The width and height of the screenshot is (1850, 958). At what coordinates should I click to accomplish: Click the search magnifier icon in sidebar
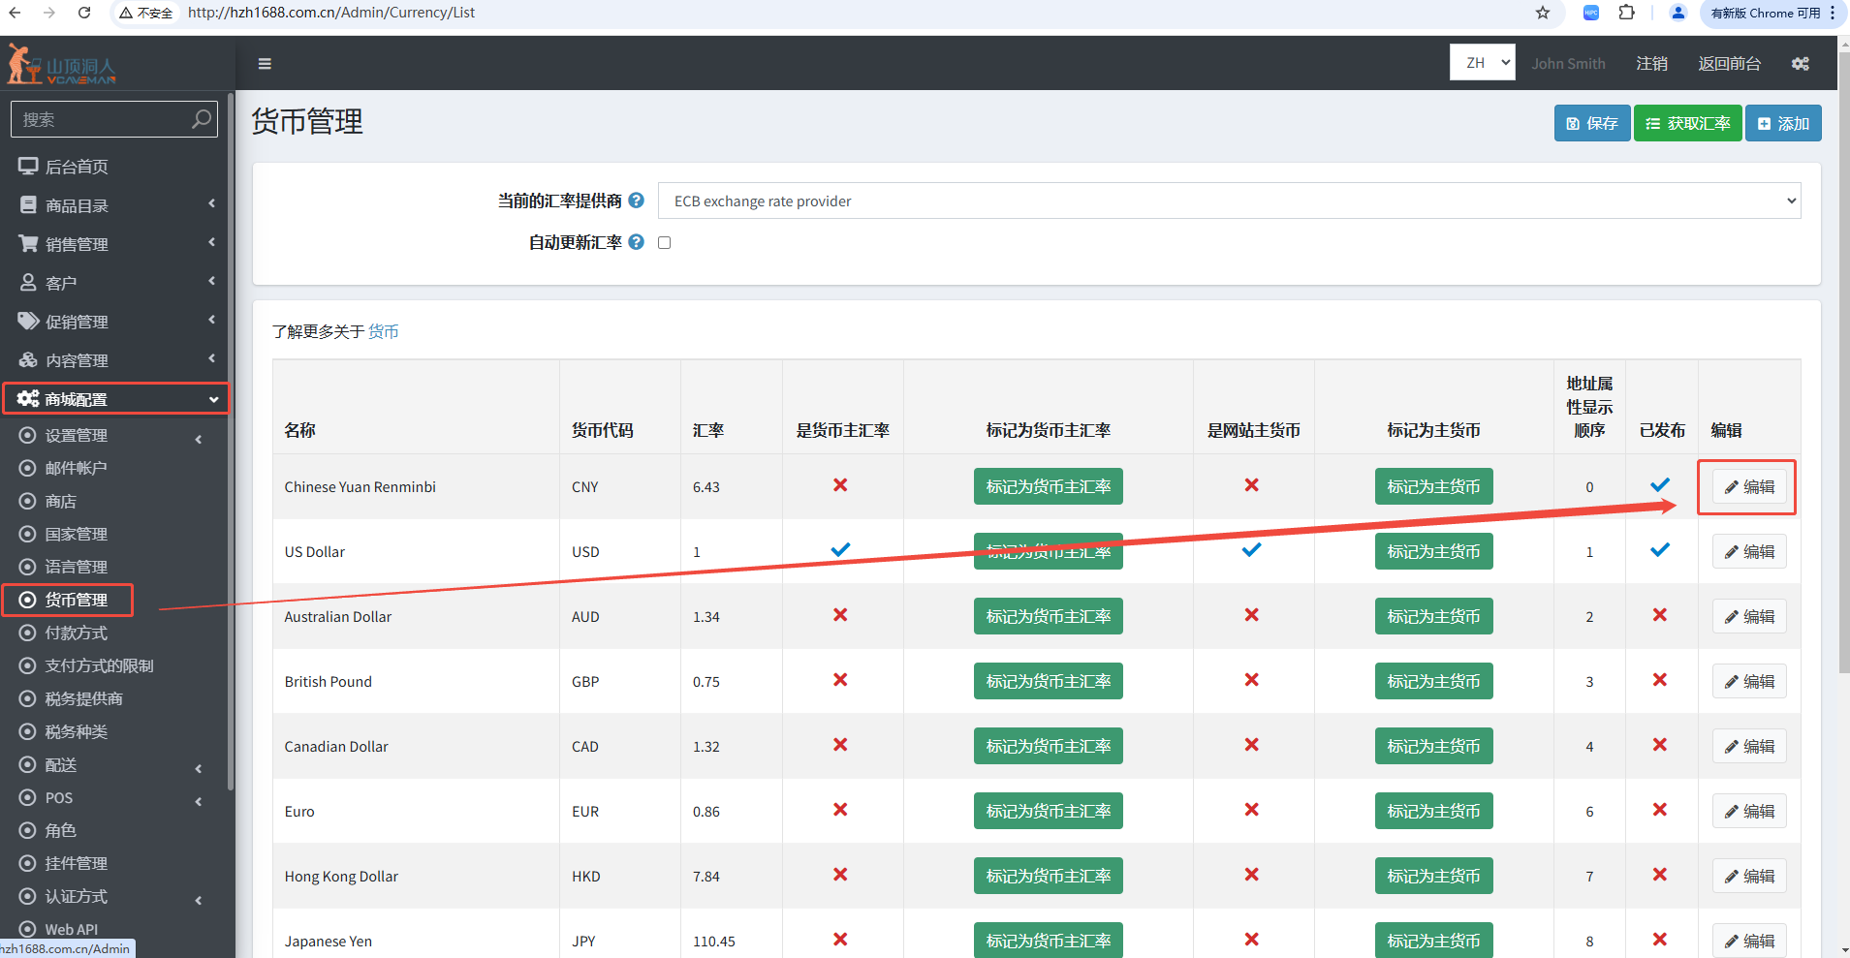tap(201, 119)
